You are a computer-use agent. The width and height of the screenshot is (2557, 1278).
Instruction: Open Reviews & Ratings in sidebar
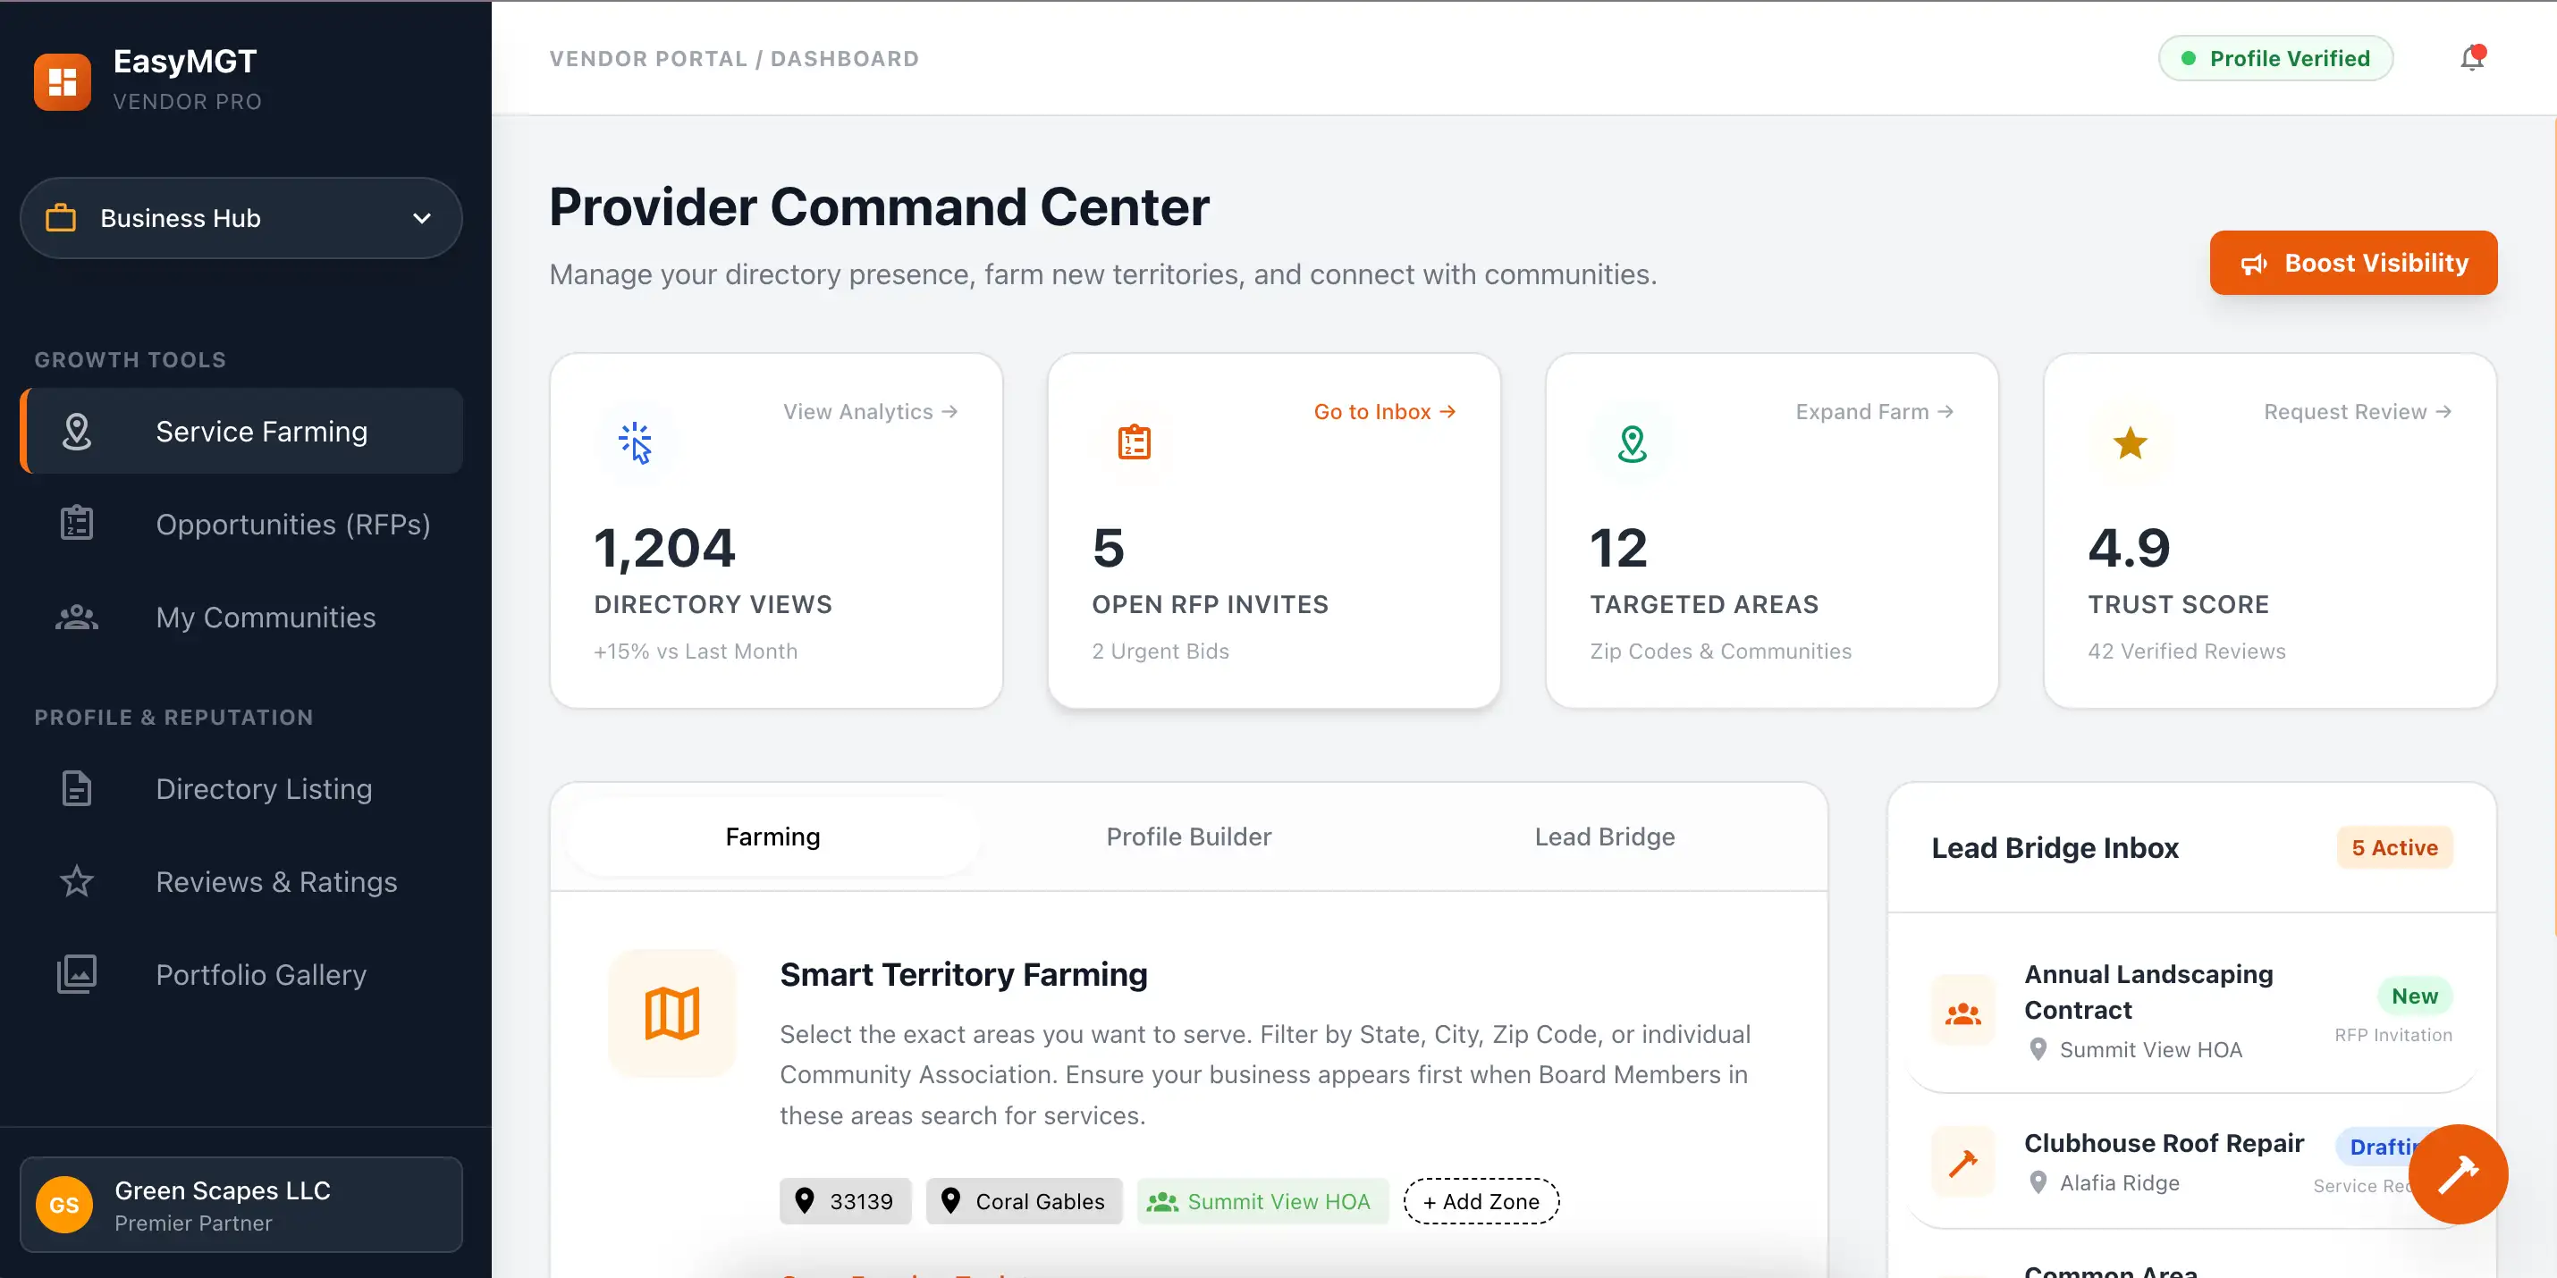(x=276, y=881)
